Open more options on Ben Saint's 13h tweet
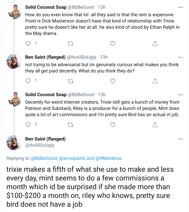The image size is (189, 212). tap(180, 57)
